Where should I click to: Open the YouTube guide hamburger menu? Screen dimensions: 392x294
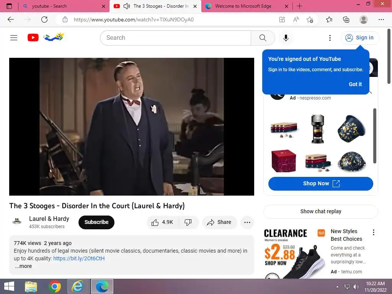pos(14,38)
